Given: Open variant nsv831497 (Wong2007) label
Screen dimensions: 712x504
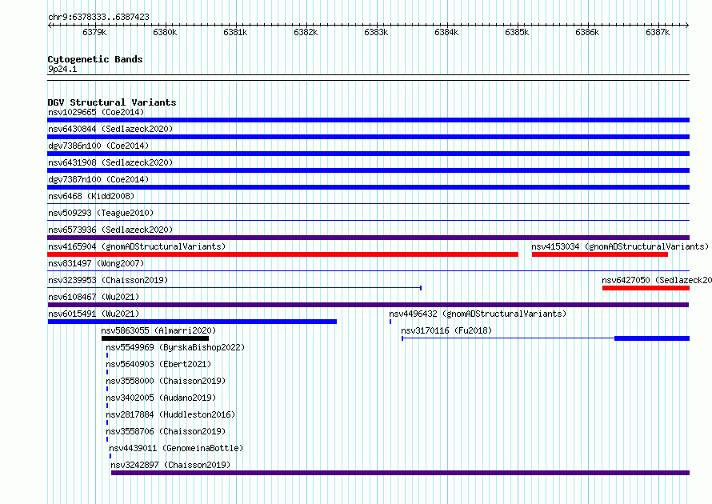Looking at the screenshot, I should [96, 263].
